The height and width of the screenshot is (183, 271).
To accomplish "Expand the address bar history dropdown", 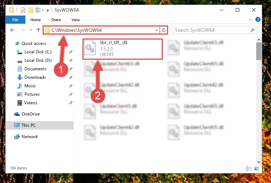I will pos(156,30).
